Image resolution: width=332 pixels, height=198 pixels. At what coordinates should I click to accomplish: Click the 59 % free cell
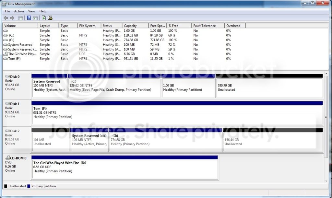pos(172,49)
